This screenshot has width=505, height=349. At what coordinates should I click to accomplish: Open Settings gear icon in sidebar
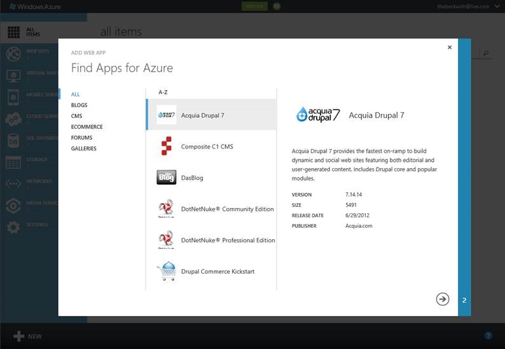tap(13, 227)
